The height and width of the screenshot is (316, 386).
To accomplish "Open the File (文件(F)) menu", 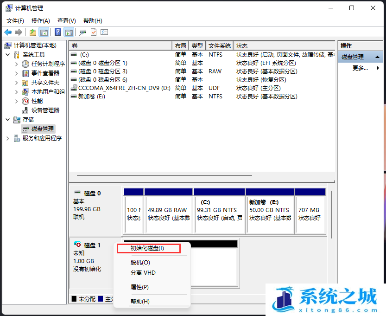I will [15, 21].
